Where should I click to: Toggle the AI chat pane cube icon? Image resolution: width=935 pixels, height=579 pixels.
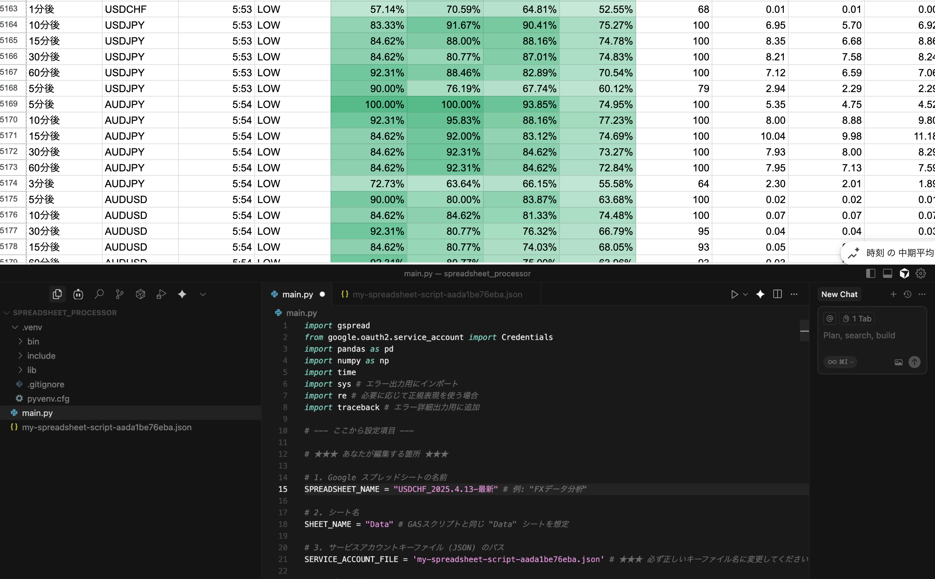click(x=904, y=273)
